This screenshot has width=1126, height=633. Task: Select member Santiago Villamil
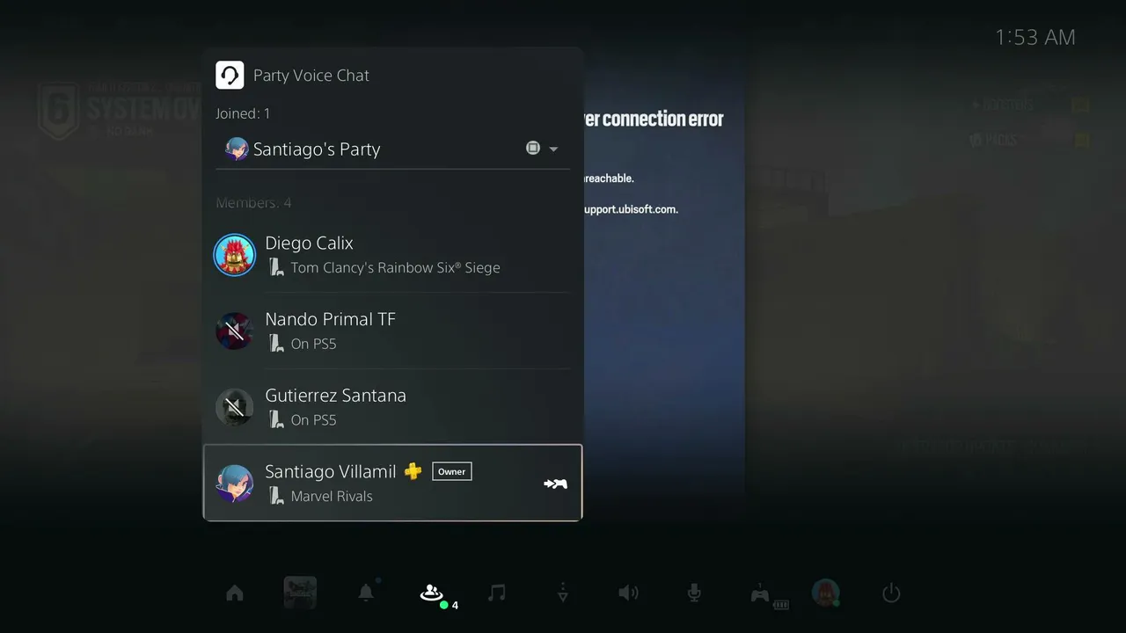[x=392, y=483]
